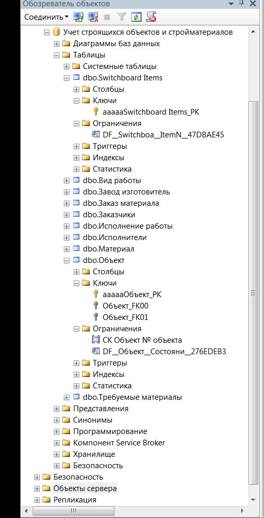This screenshot has height=518, width=264.
Task: Expand Триггеры under dbo.Switchboard Items
Action: coord(76,146)
